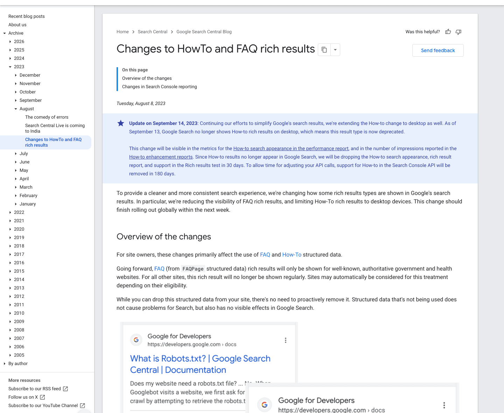The image size is (504, 413).
Task: Expand the 2019 archive year
Action: coord(10,238)
